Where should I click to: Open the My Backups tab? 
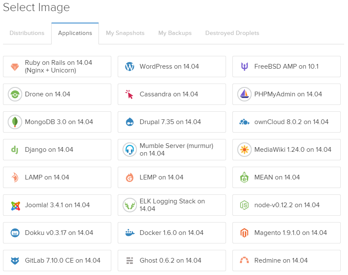[x=175, y=33]
